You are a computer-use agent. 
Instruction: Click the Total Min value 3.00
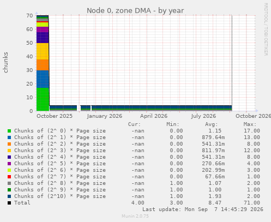[x=176, y=203]
